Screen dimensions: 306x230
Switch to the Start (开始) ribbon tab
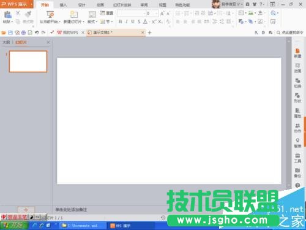click(45, 5)
